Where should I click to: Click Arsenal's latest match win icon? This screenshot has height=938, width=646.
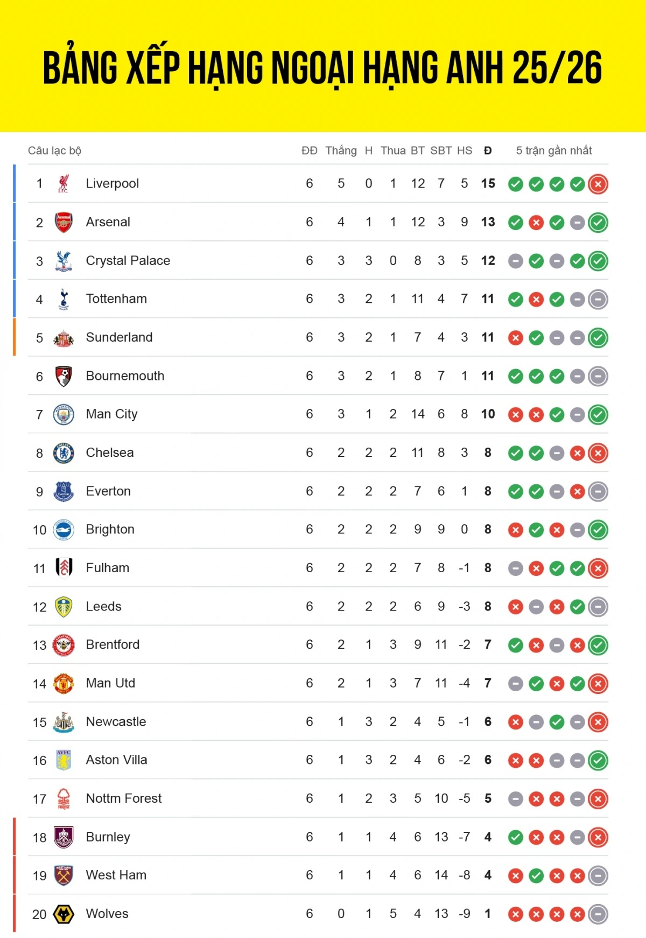598,223
